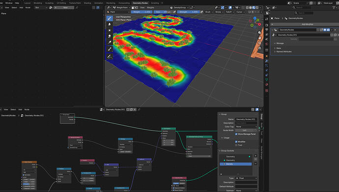Open the Falloff settings dropdown
This screenshot has width=339, height=192.
[x=229, y=12]
